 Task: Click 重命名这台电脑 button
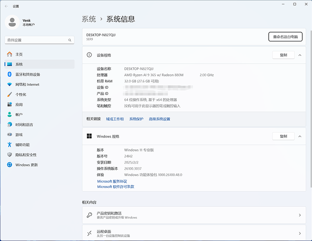click(285, 37)
